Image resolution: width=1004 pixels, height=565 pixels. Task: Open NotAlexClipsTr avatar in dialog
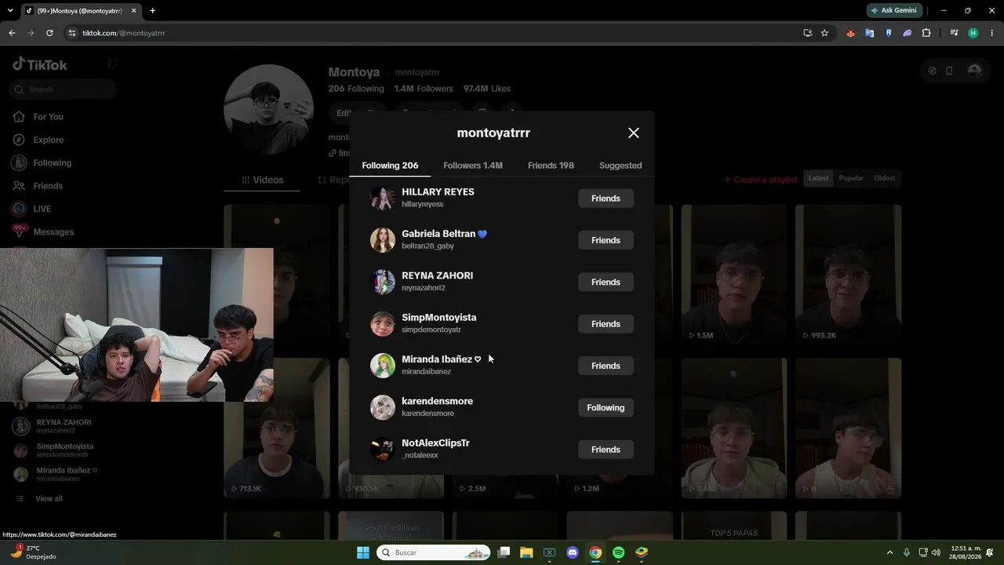[x=383, y=450]
